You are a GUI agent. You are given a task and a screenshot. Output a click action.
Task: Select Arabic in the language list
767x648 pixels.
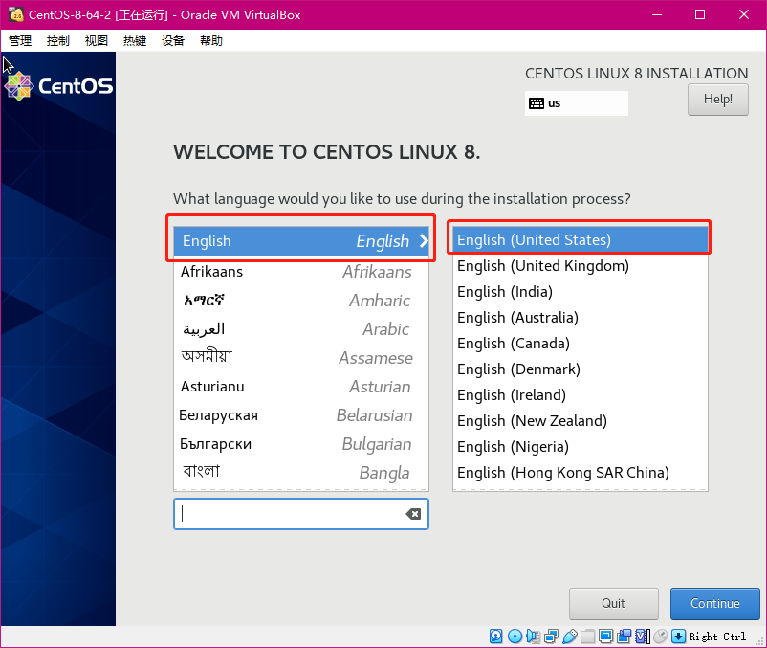click(x=301, y=329)
